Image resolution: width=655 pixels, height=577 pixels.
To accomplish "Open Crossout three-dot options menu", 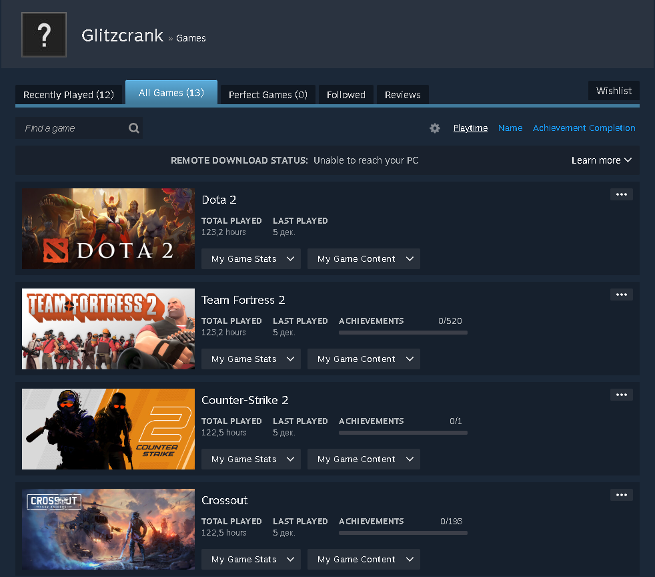I will tap(621, 495).
